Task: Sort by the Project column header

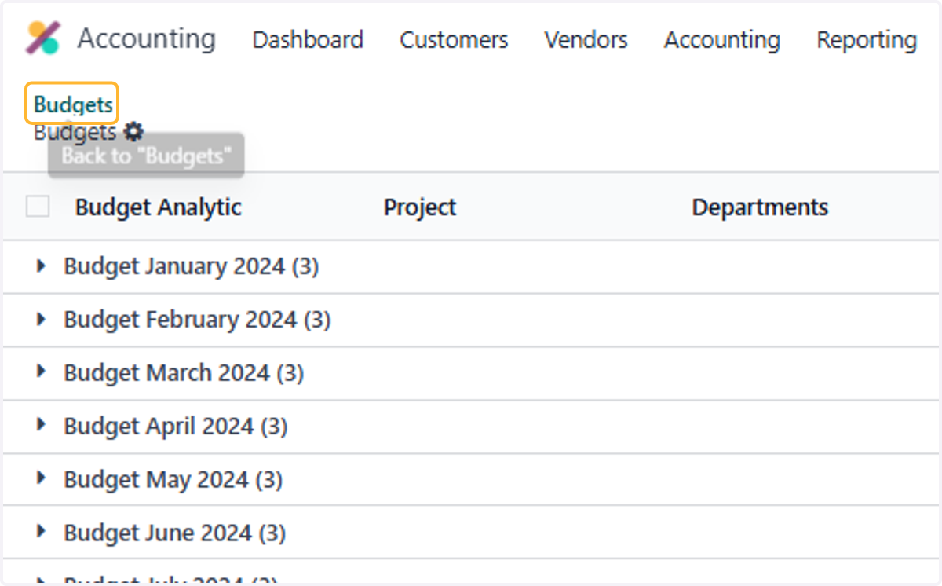Action: (x=420, y=207)
